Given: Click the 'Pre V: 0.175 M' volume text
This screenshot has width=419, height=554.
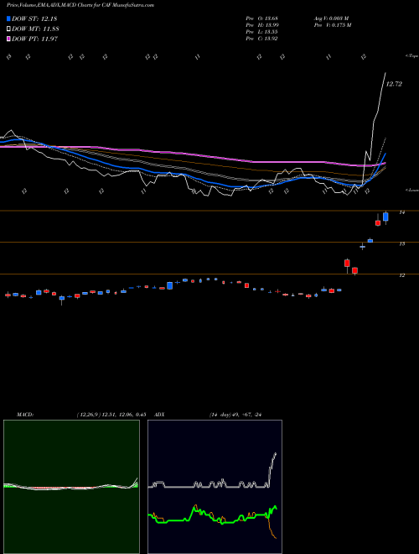Looking at the screenshot, I should pos(332,25).
